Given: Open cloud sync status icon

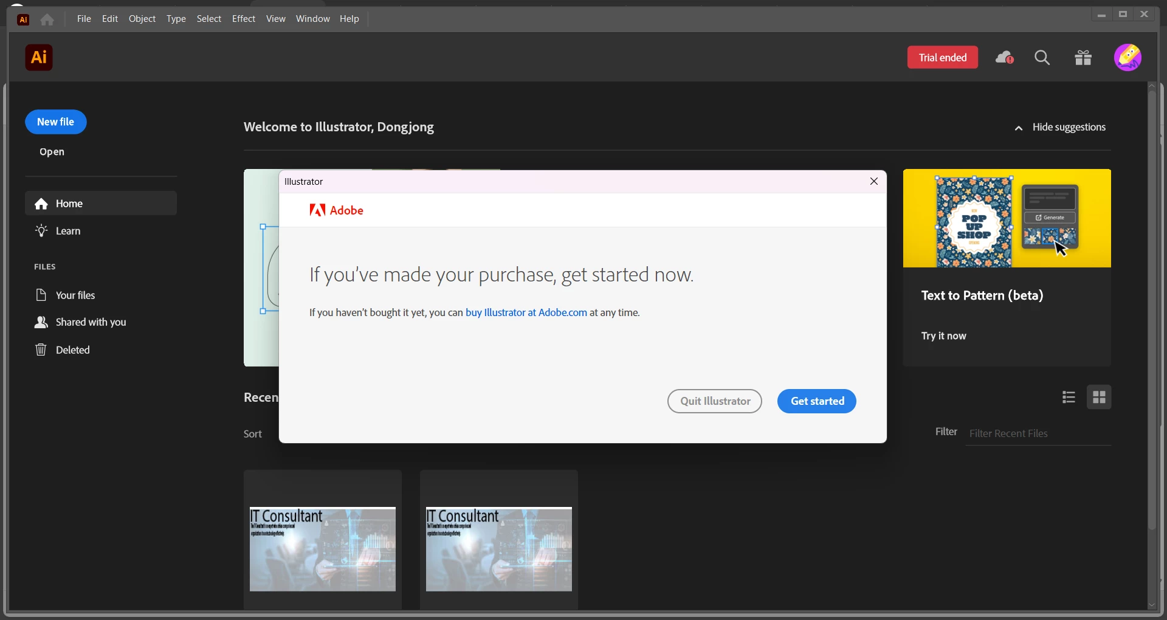Looking at the screenshot, I should pos(1005,58).
